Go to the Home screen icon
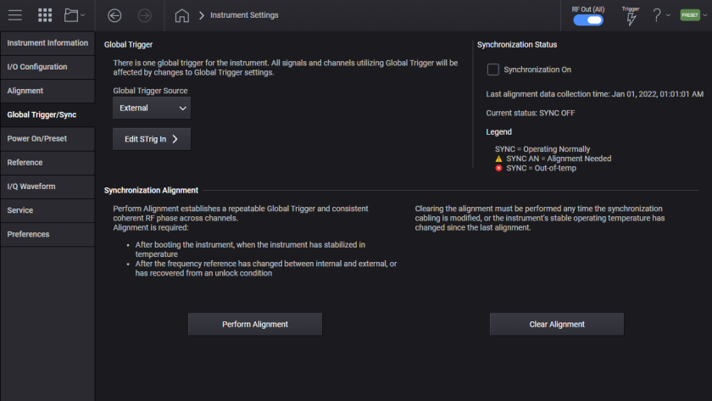Screen dimensions: 712x401 pos(181,15)
